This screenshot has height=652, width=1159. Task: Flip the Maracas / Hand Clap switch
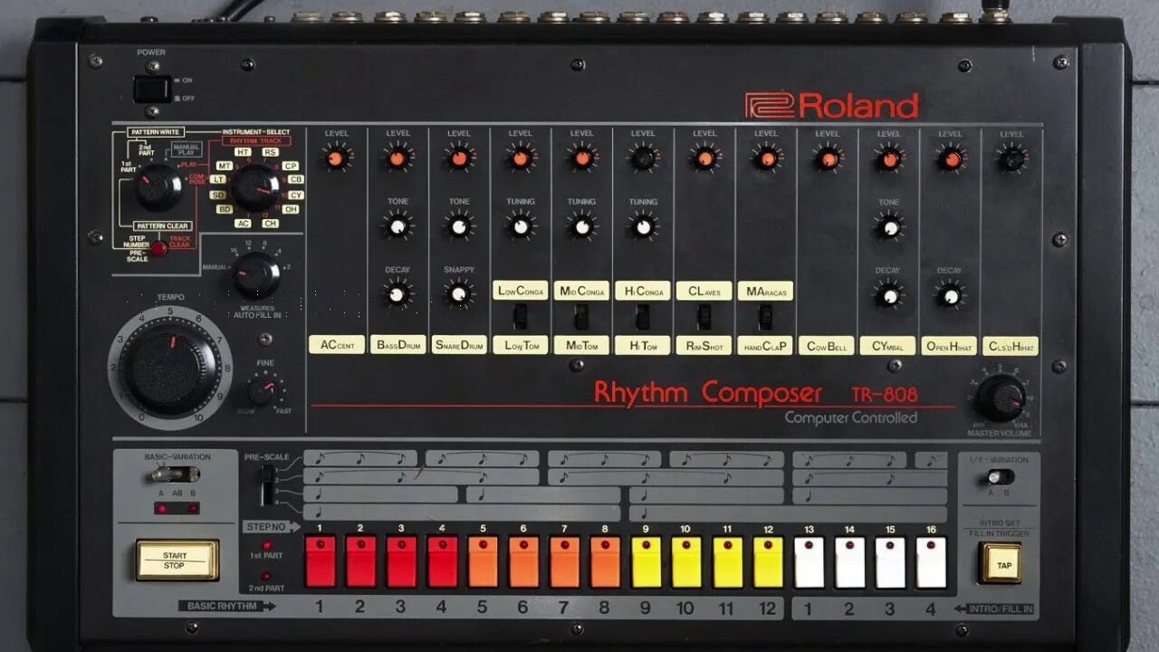[x=765, y=316]
